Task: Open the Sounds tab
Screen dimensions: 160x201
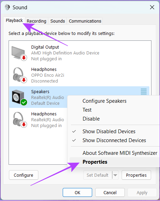Action: [x=58, y=21]
